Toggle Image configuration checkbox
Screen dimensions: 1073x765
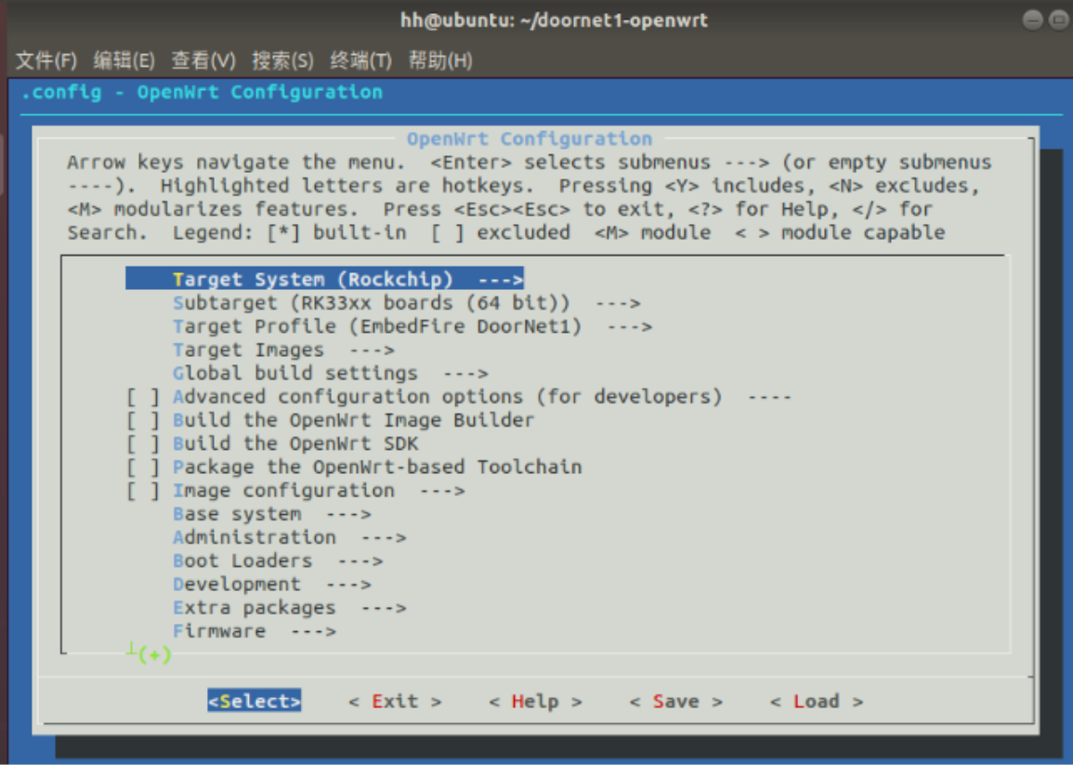(x=143, y=491)
